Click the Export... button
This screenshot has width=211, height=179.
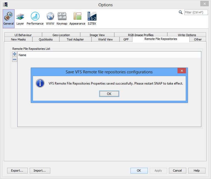point(17,171)
